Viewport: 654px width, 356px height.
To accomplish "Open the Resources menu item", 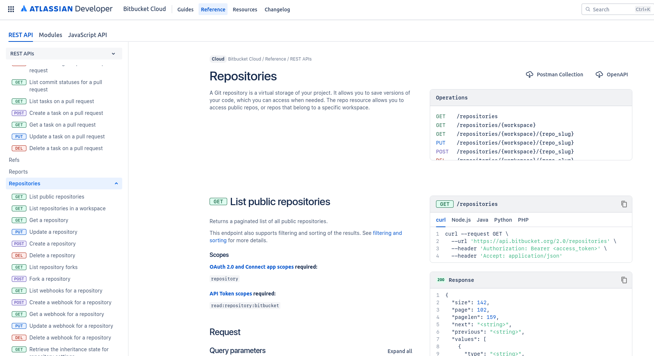I will tap(245, 10).
